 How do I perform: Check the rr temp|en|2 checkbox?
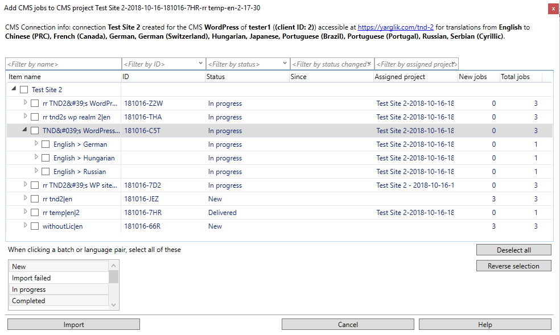[35, 212]
